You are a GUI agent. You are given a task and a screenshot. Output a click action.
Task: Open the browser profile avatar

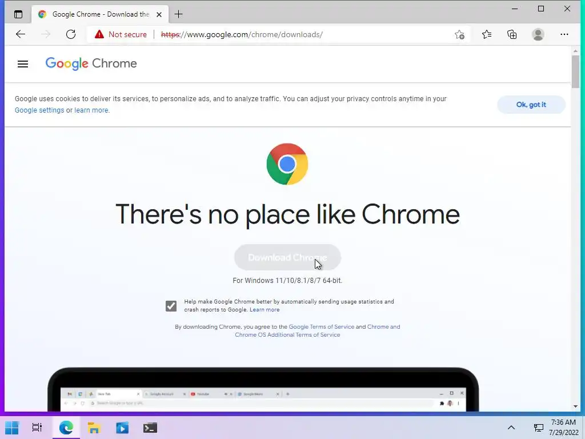click(538, 35)
